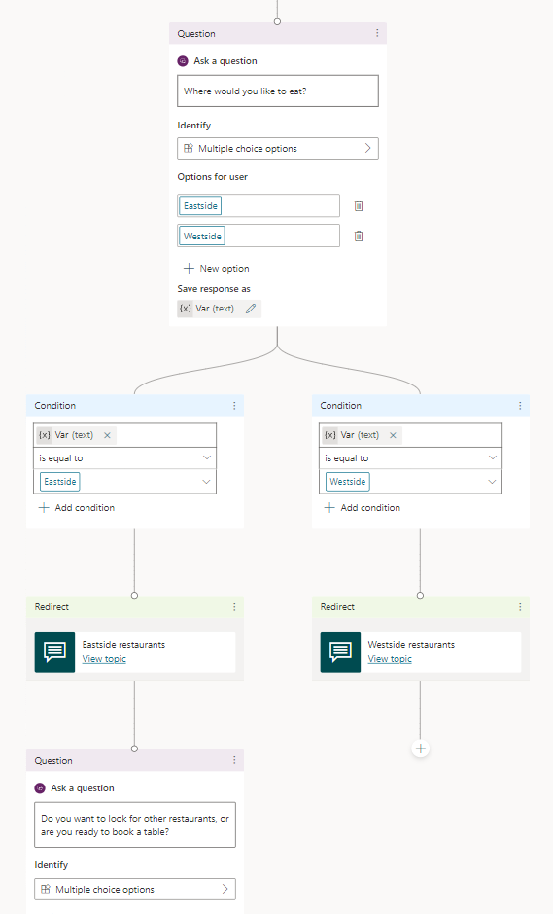Edit the Var (text) variable with pencil icon
Image resolution: width=553 pixels, height=914 pixels.
[x=251, y=309]
